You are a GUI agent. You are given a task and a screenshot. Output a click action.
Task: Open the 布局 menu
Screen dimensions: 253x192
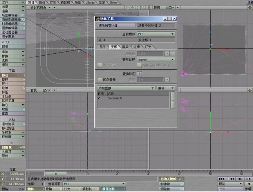[13, 7]
